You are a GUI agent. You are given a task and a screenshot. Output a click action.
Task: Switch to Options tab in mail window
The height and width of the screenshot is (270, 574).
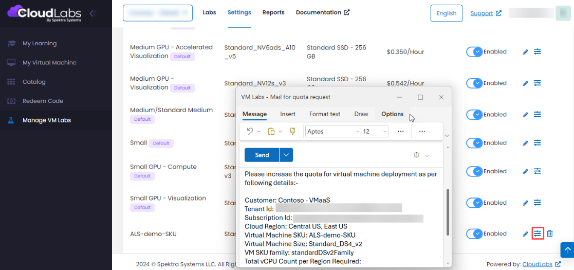point(393,114)
